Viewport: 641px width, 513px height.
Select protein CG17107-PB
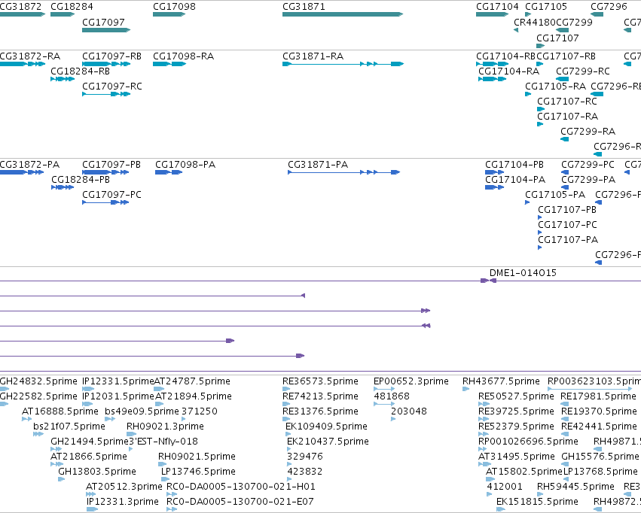pos(539,218)
